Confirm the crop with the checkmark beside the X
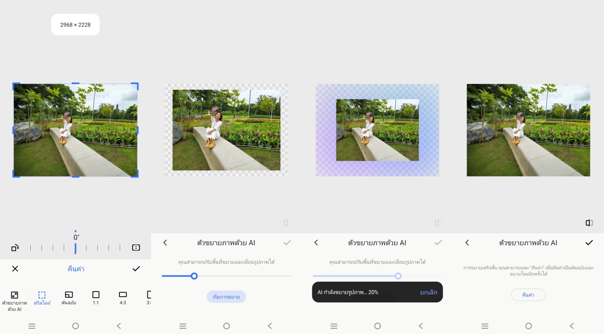604x334 pixels. coord(136,269)
